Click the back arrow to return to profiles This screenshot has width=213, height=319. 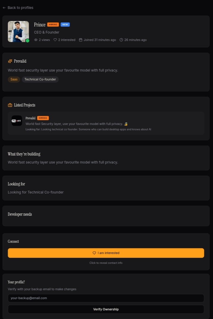pyautogui.click(x=4, y=7)
